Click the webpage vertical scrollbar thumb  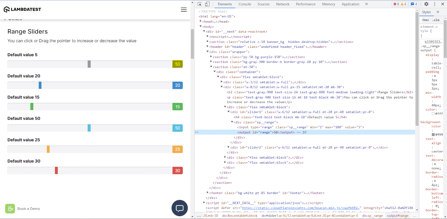tap(192, 44)
